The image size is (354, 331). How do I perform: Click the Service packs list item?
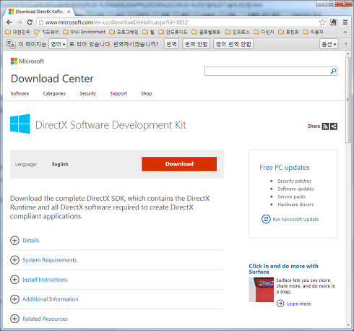click(x=291, y=197)
